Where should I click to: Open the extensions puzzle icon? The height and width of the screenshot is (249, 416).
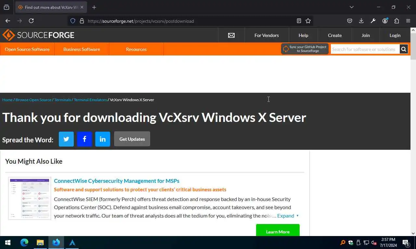pos(396,21)
